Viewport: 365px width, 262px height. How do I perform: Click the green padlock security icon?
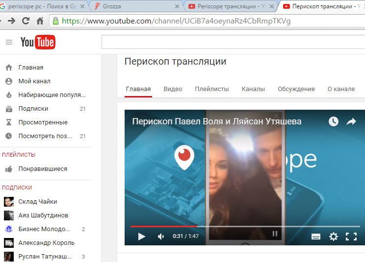(55, 21)
